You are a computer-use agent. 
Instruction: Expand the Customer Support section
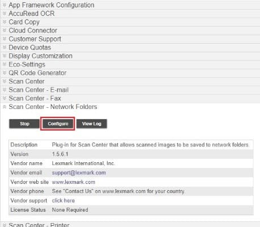click(130, 39)
